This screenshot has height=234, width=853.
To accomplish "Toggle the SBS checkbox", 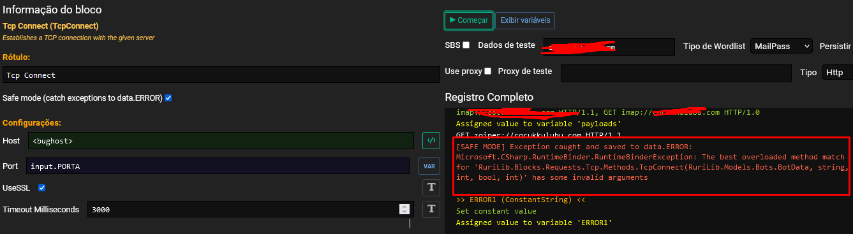I will click(466, 45).
